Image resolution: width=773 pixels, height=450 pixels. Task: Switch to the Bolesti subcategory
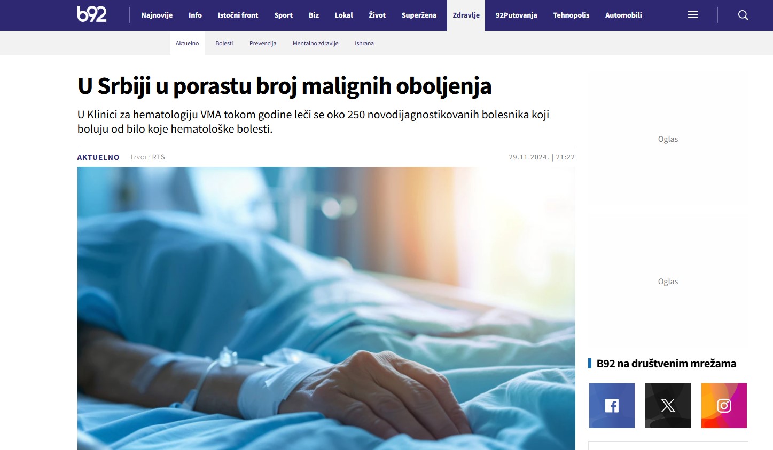coord(224,43)
